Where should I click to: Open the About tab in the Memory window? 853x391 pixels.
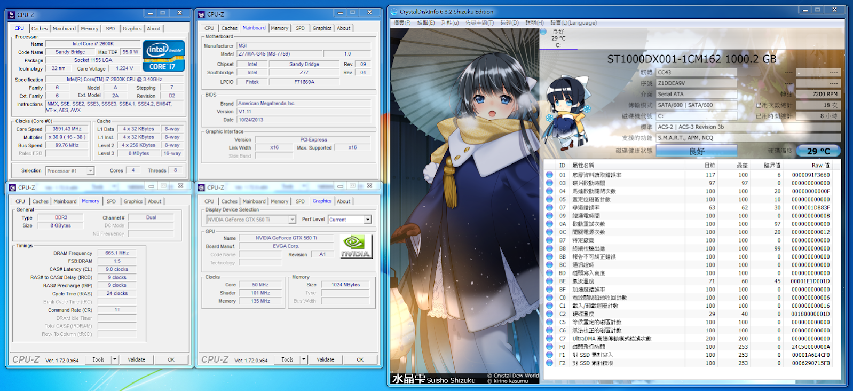(155, 201)
